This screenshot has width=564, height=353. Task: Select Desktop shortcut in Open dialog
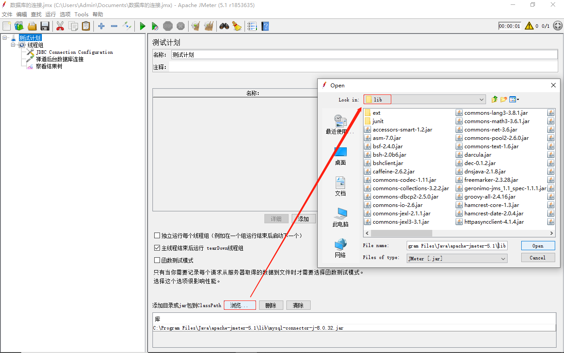pos(340,156)
